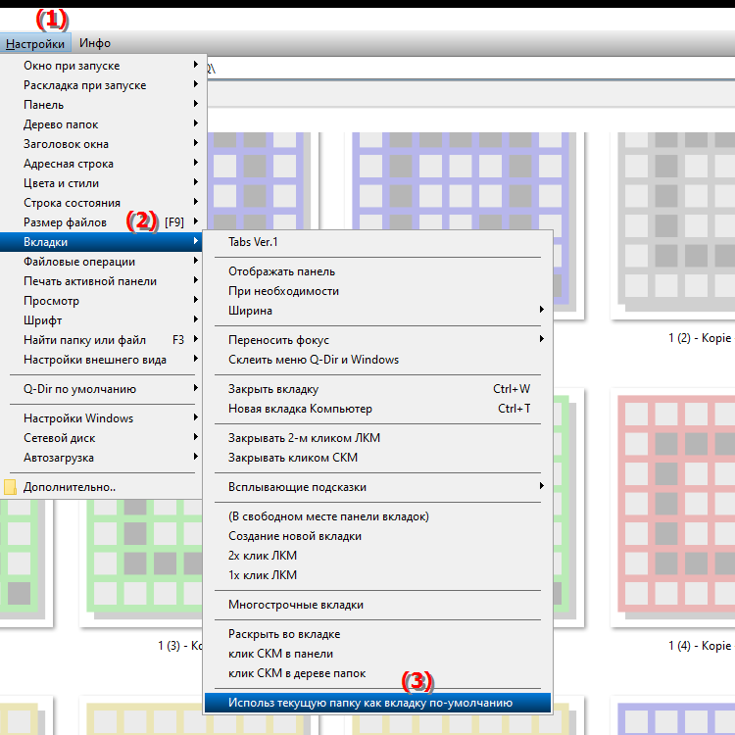Expand Окно при запуске submenu
This screenshot has width=735, height=735.
(x=101, y=66)
